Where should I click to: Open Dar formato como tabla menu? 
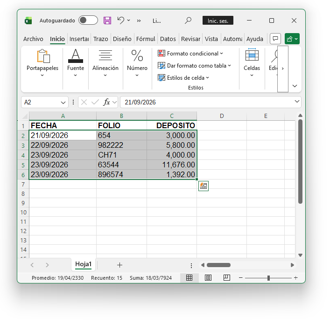click(194, 66)
